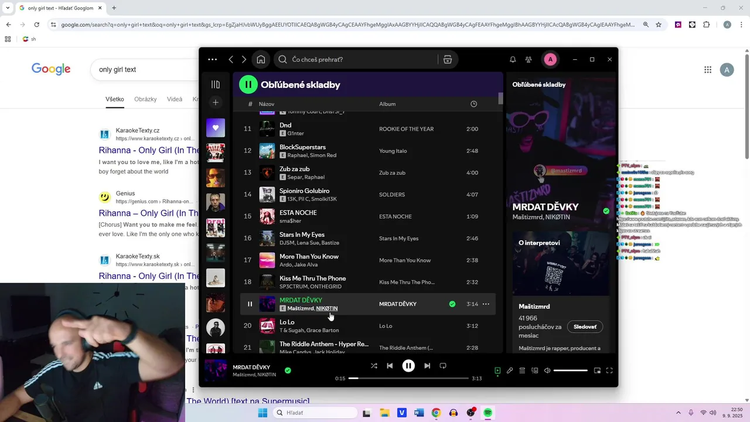Image resolution: width=750 pixels, height=422 pixels.
Task: Open the now-playing cover thumbnail in the bottom bar
Action: (215, 370)
